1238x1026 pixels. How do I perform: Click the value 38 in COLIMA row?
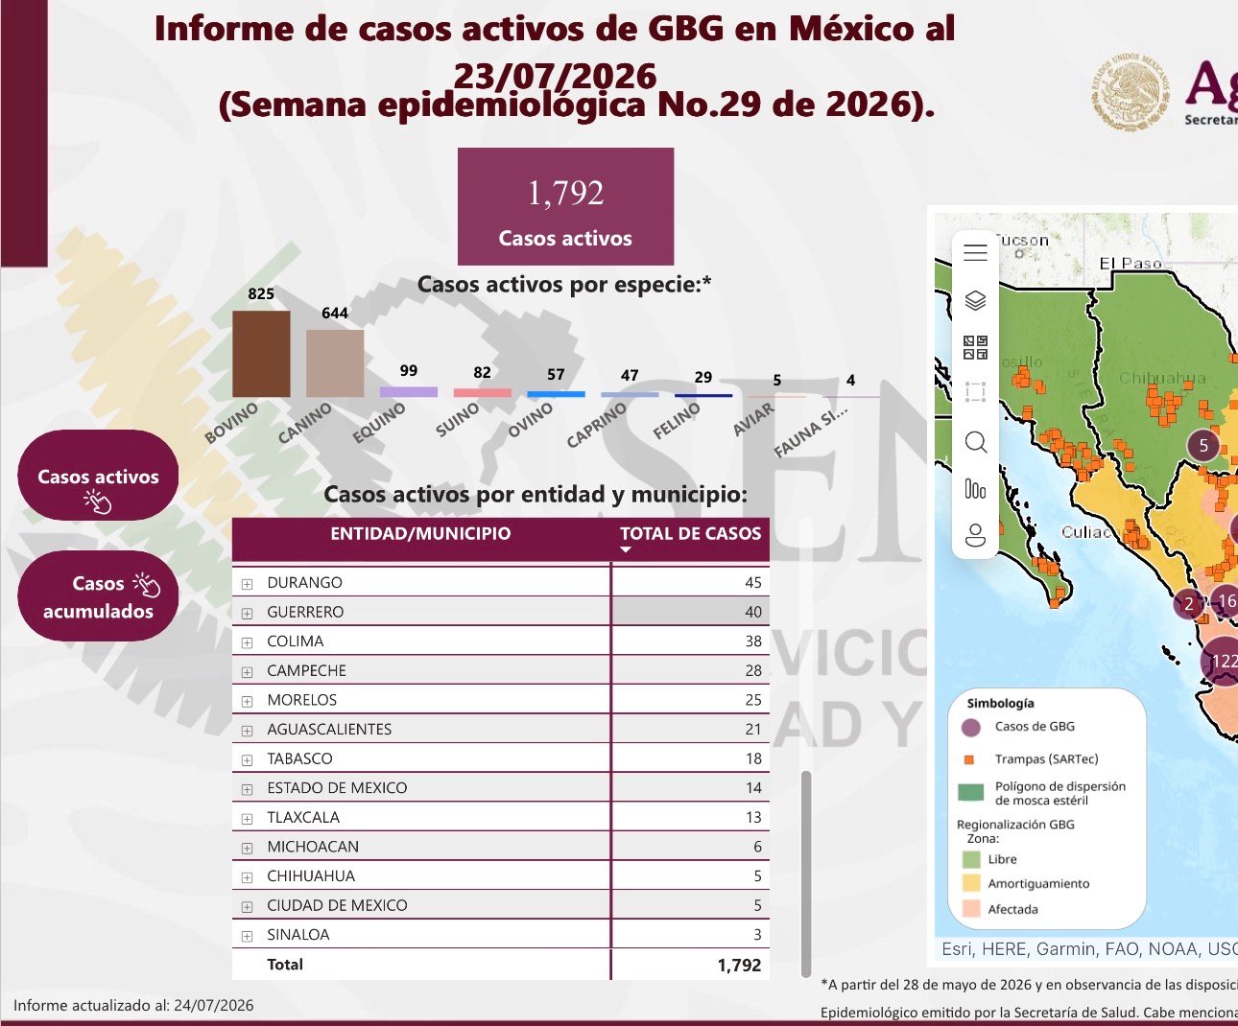point(753,641)
